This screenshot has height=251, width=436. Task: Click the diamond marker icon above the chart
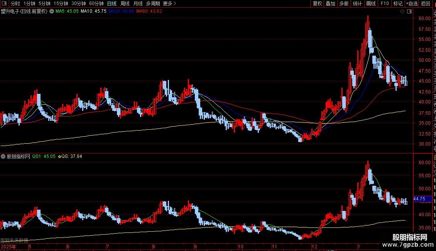click(x=402, y=12)
